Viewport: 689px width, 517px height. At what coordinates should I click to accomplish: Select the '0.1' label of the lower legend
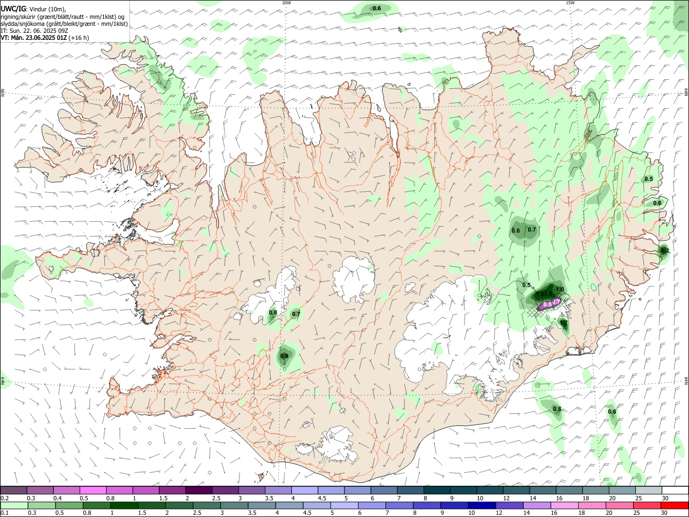pos(4,513)
